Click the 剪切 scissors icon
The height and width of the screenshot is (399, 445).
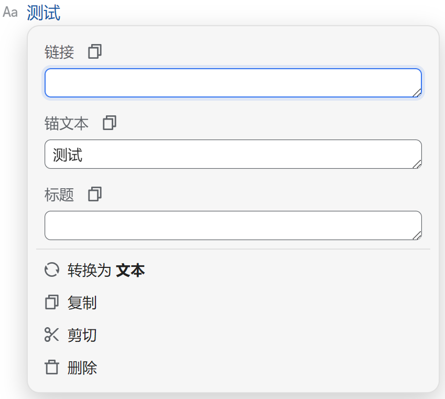coord(52,335)
